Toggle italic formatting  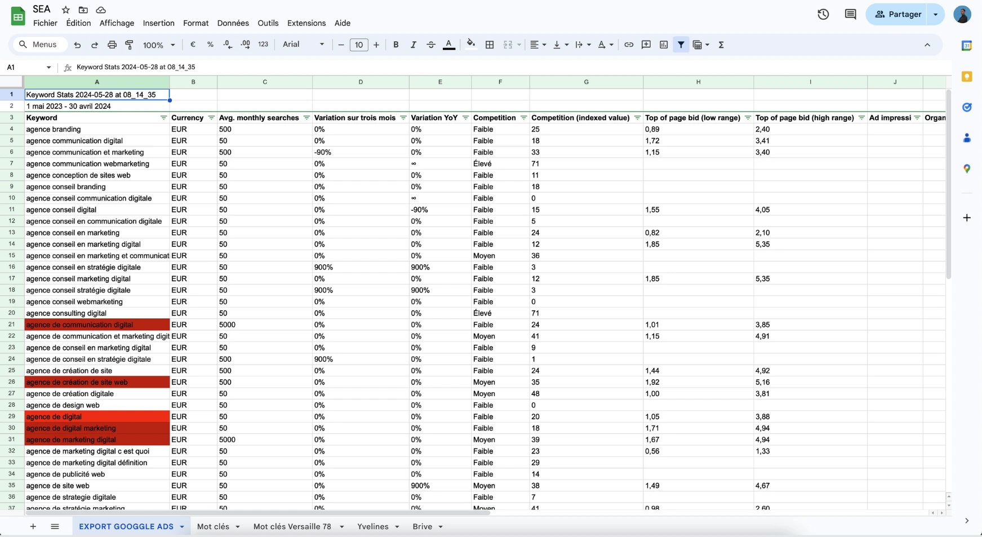(414, 45)
